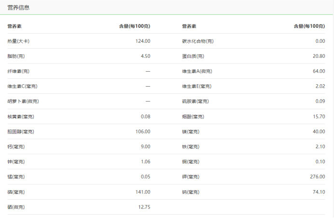Select the 钾(毫克) label

tap(191, 177)
